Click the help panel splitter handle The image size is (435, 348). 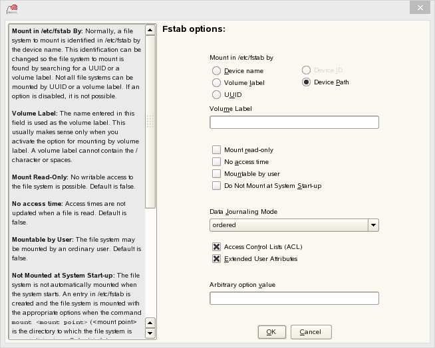point(150,121)
